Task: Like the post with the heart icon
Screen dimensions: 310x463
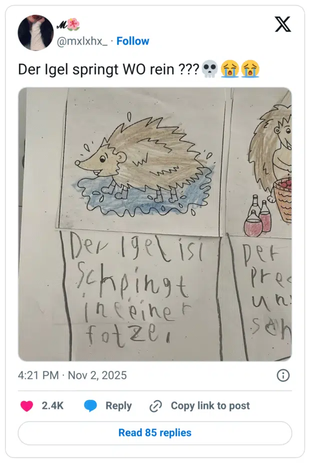Action: [26, 406]
